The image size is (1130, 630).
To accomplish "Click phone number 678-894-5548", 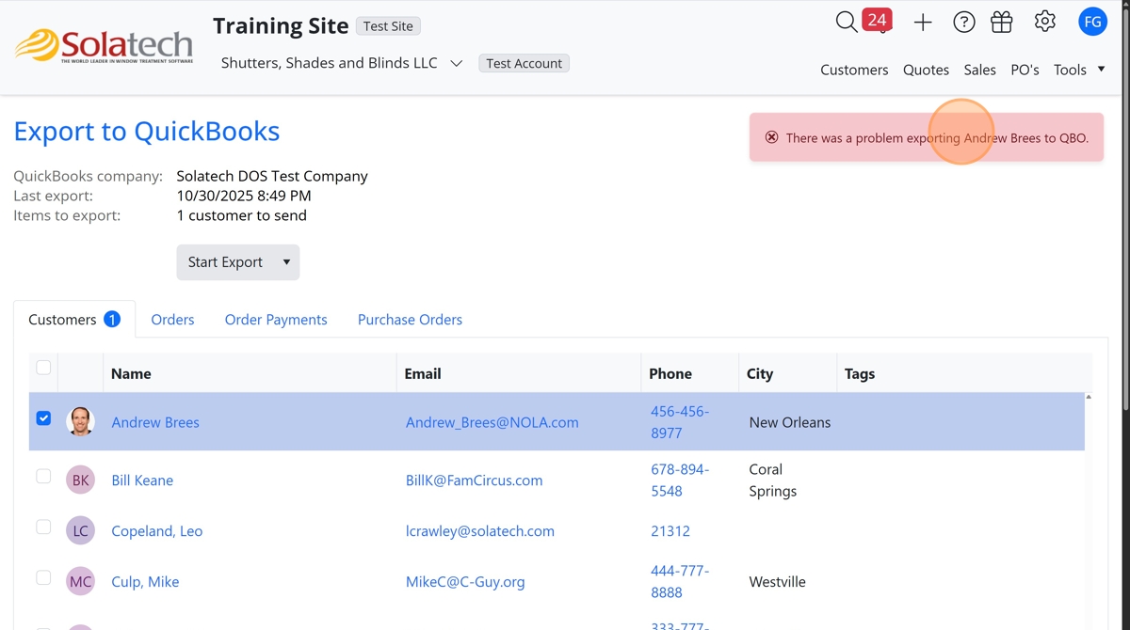I will 680,480.
